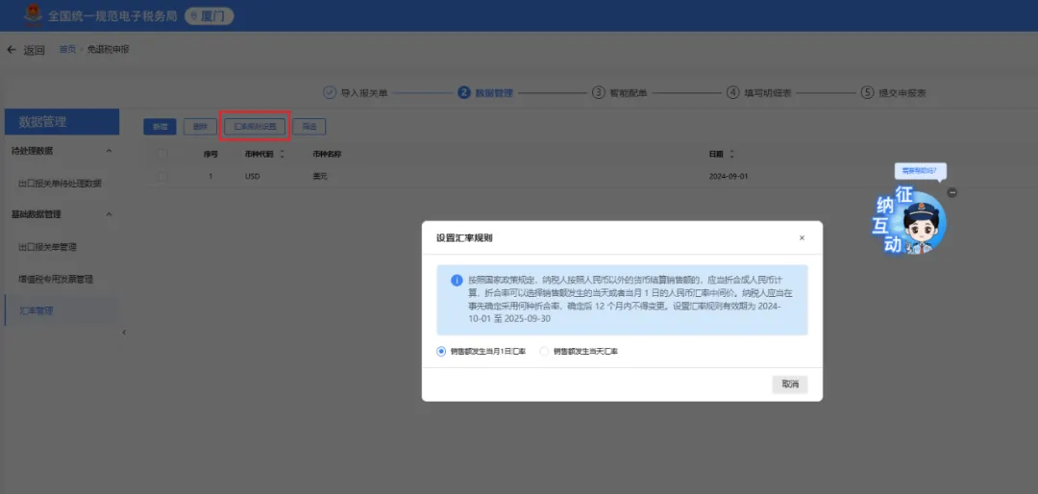Click the step 4 circle icon 填写明细表
The image size is (1038, 494).
coord(732,92)
